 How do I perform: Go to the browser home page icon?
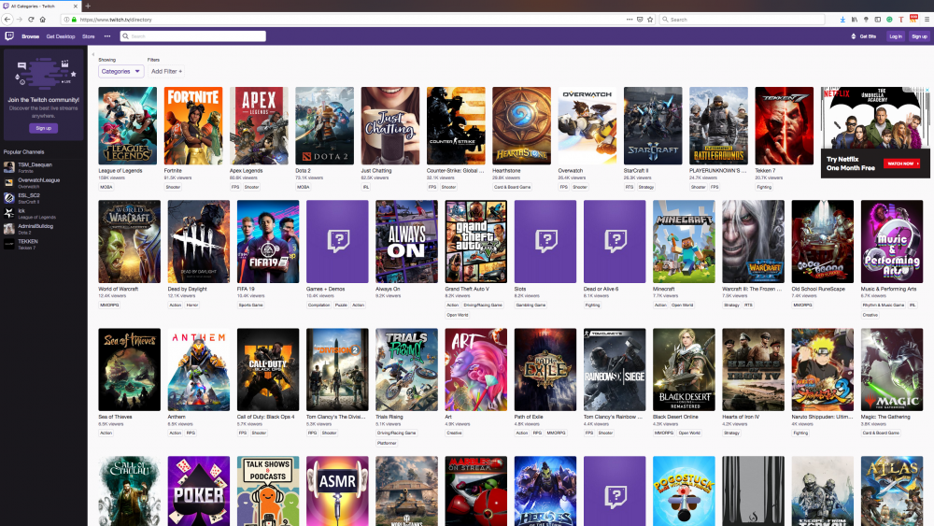[x=43, y=19]
